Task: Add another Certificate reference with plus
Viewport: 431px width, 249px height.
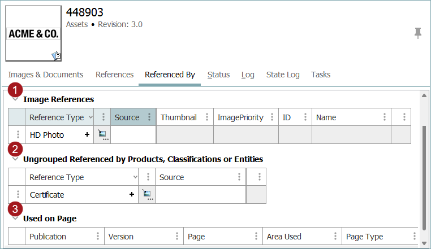Action: coord(132,194)
